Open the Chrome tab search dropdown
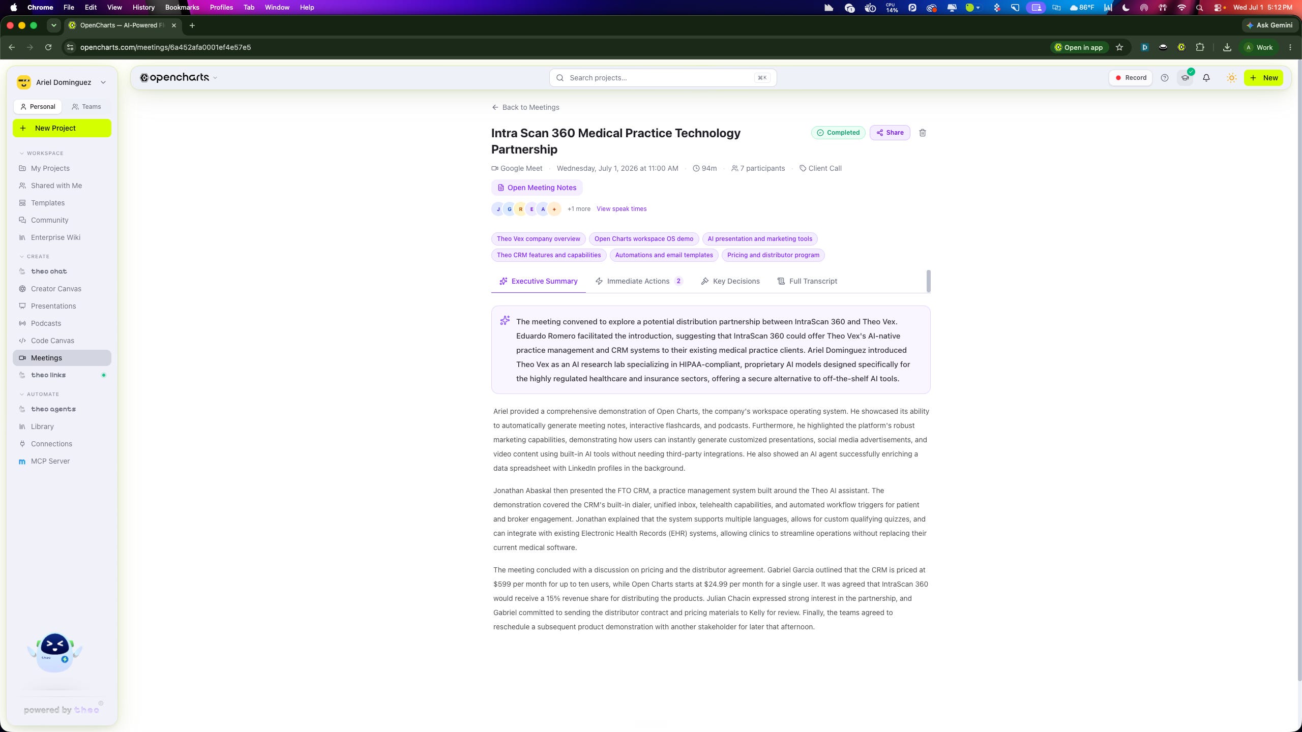The height and width of the screenshot is (732, 1302). 53,25
